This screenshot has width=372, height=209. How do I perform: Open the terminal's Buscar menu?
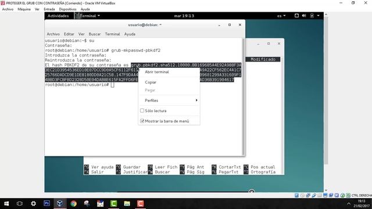(x=95, y=34)
